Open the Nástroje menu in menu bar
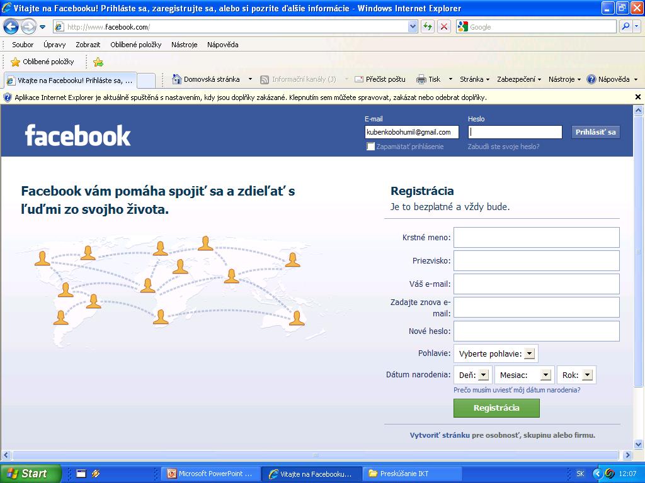Screen dimensions: 645x483 coord(185,45)
